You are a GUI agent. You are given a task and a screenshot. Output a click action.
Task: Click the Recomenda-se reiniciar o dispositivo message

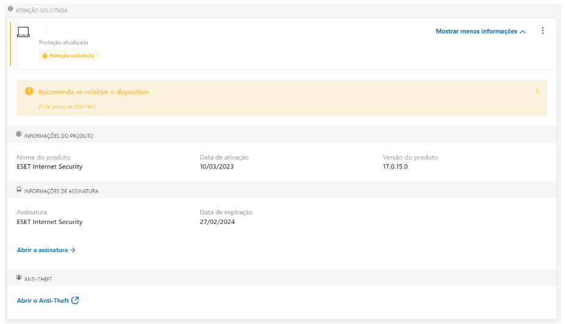point(93,92)
